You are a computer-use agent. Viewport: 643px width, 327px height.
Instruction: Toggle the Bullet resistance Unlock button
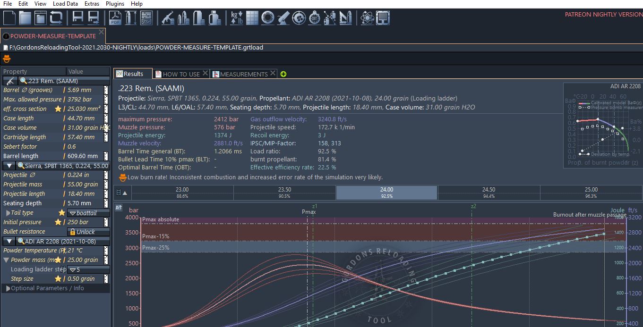click(88, 232)
